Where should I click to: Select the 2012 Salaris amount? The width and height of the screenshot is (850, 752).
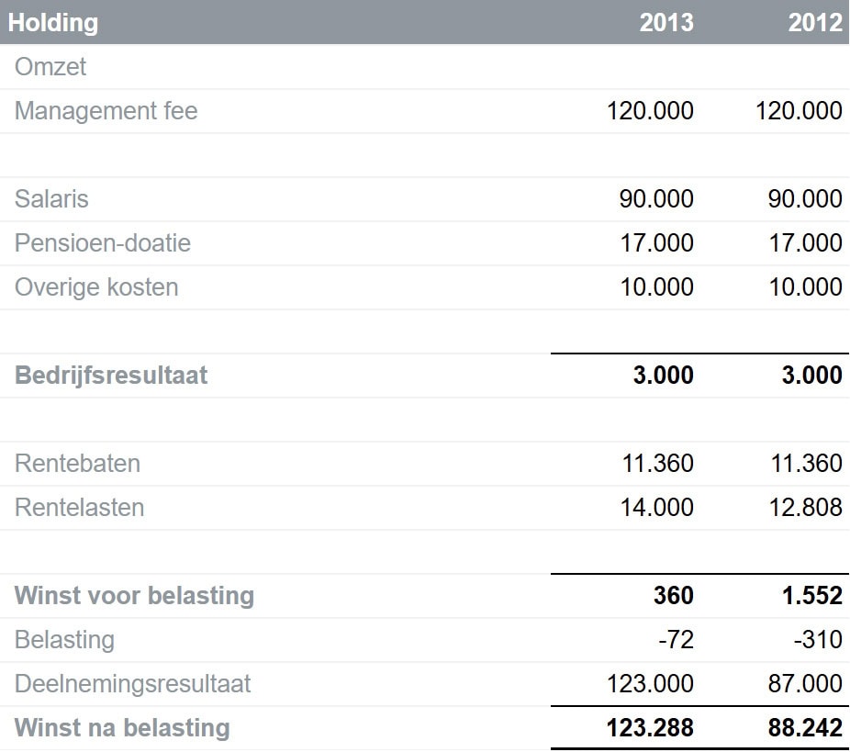[x=805, y=199]
